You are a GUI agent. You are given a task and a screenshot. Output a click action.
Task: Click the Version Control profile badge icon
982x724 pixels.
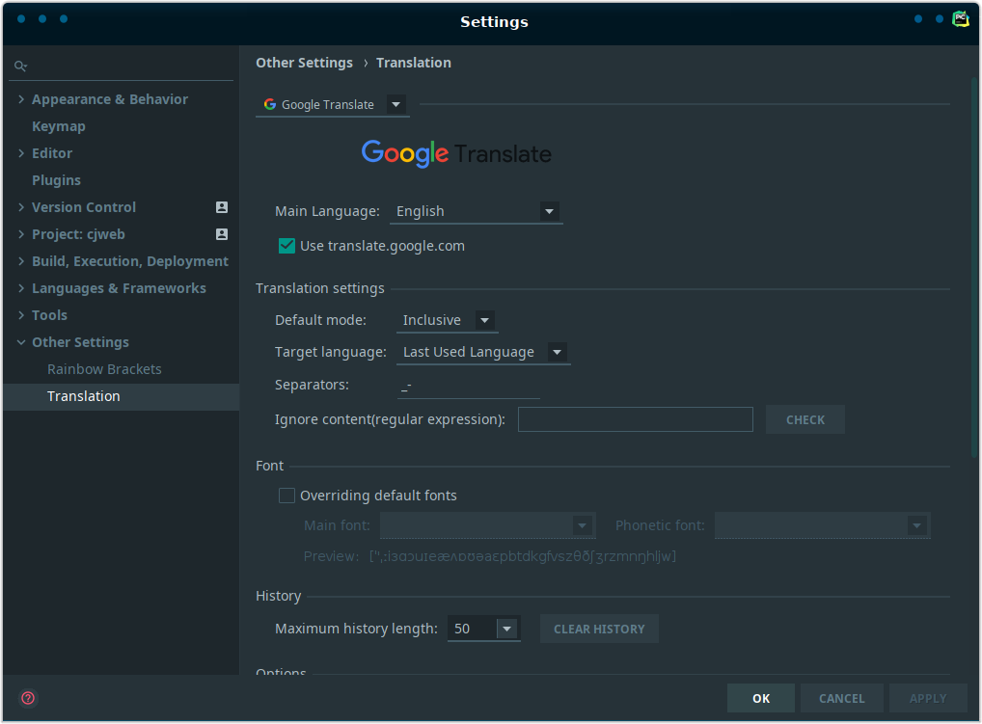[222, 207]
